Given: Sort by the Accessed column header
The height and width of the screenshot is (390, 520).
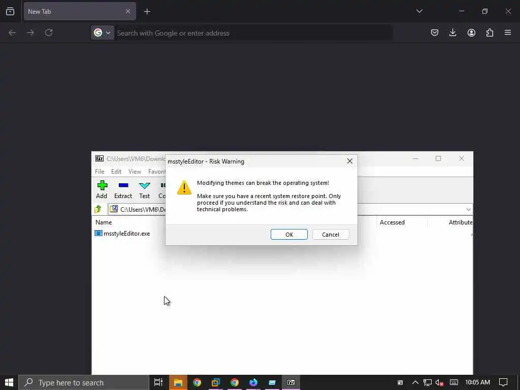Looking at the screenshot, I should [392, 222].
